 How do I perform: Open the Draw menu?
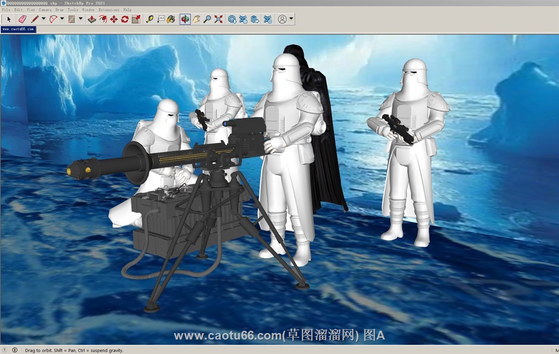click(x=60, y=9)
